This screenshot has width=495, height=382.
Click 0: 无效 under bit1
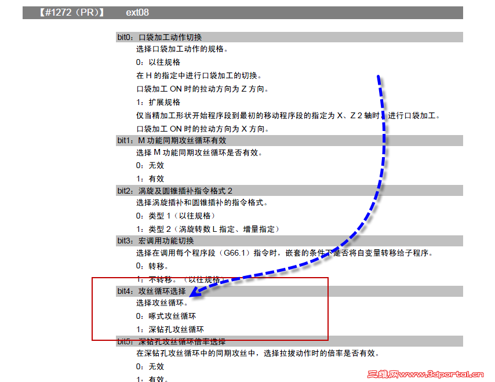pyautogui.click(x=150, y=165)
